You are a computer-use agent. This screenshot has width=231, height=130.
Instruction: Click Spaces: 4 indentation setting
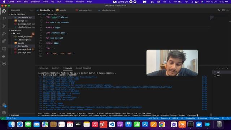[x=165, y=118]
